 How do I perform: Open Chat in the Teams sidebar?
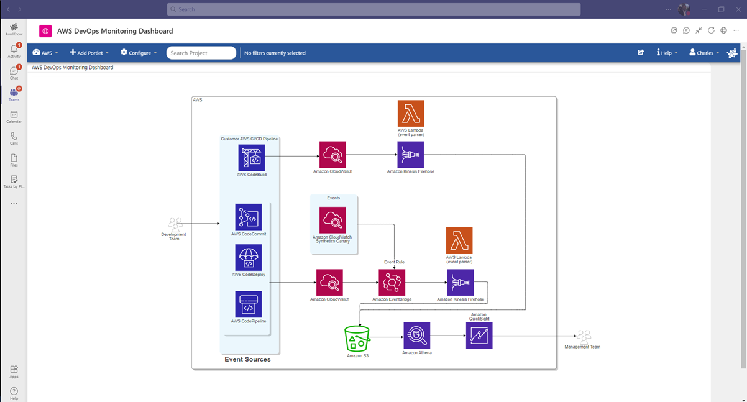click(x=14, y=73)
